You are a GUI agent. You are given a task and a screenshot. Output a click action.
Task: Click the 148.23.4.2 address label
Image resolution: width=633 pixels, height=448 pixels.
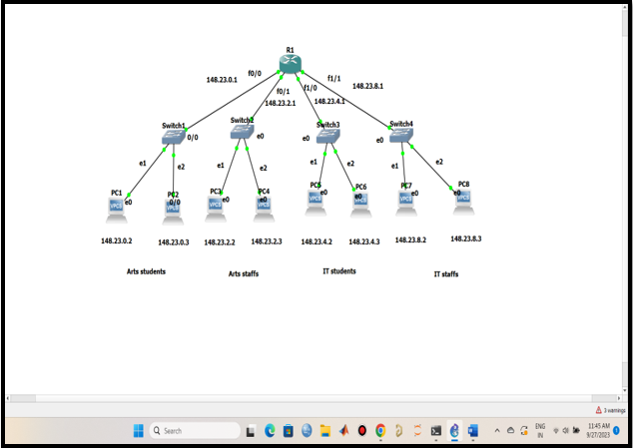[x=316, y=241]
